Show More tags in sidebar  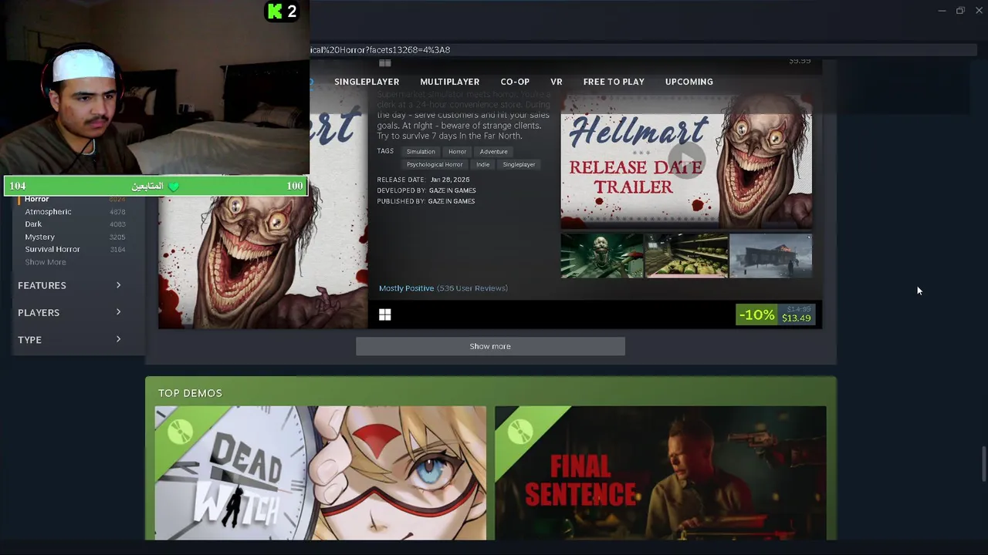(46, 262)
